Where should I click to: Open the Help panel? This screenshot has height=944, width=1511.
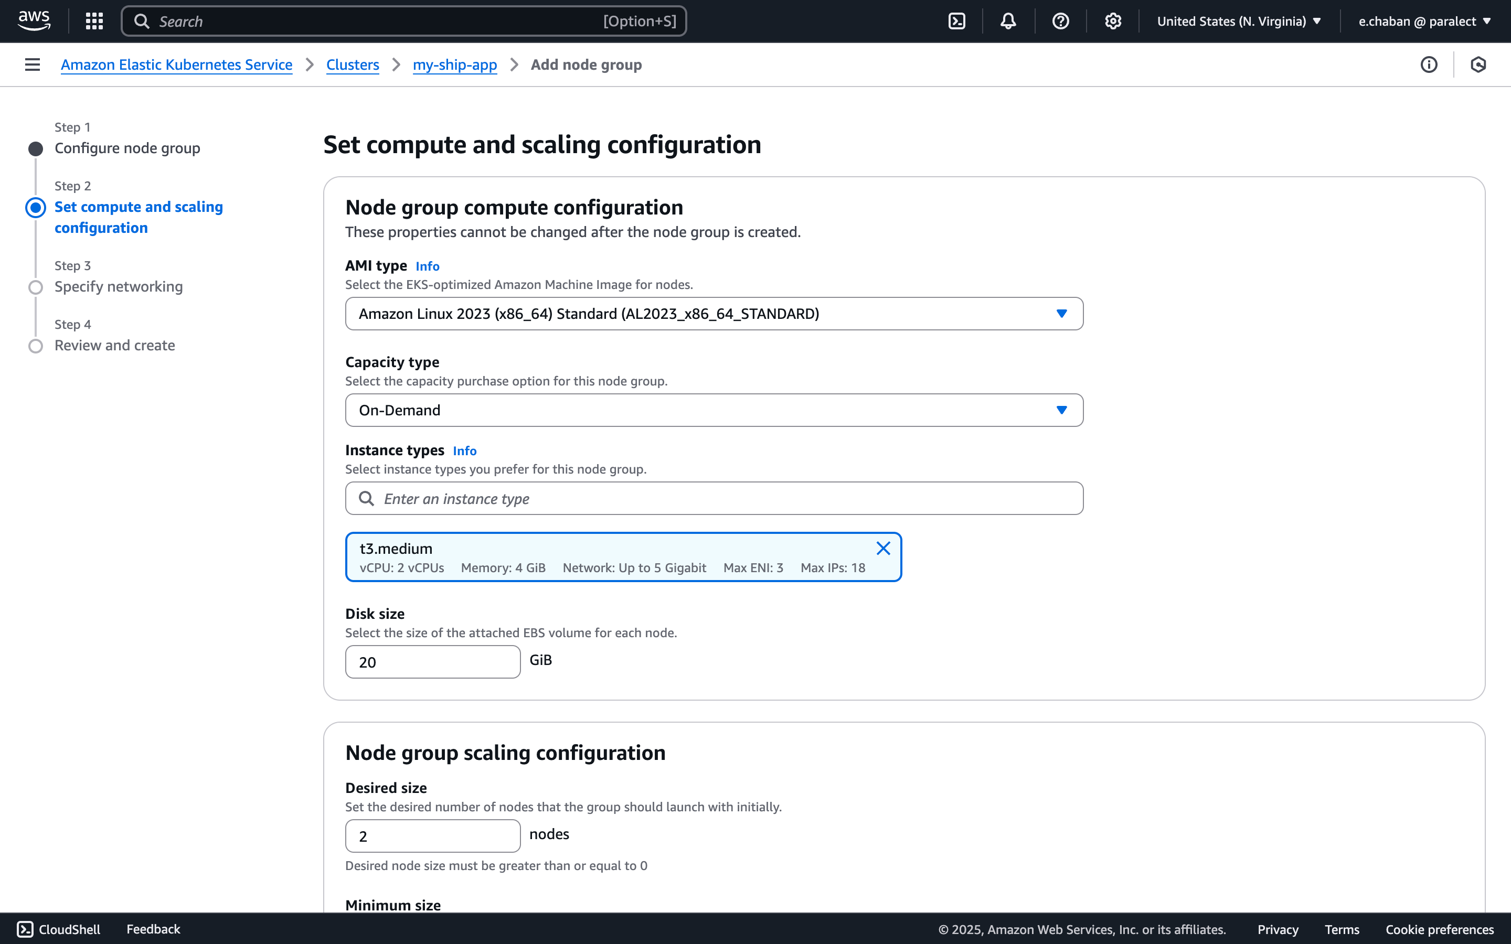pyautogui.click(x=1061, y=20)
